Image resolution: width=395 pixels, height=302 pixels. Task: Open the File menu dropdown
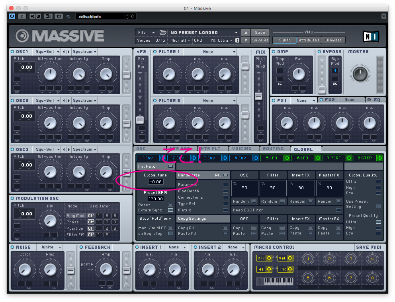click(x=146, y=33)
